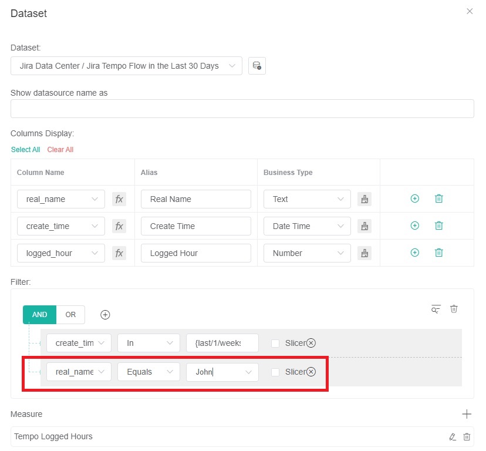Switch filter logic to OR
The width and height of the screenshot is (486, 451).
(70, 315)
